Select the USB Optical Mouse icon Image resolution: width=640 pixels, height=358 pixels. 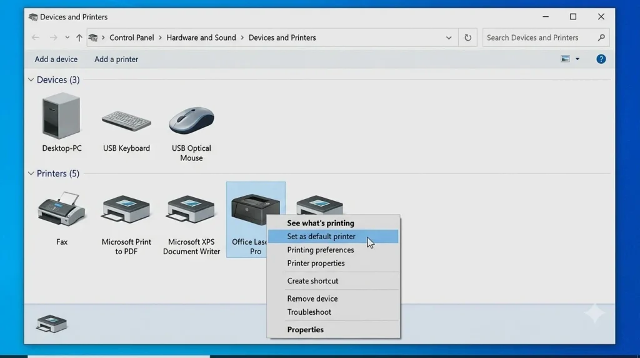pyautogui.click(x=191, y=120)
